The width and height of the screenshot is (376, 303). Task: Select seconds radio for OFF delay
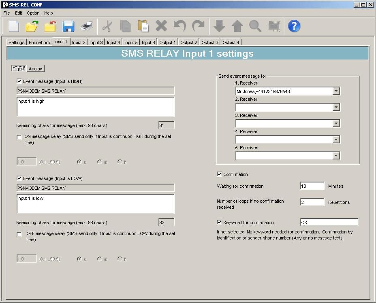(79, 259)
